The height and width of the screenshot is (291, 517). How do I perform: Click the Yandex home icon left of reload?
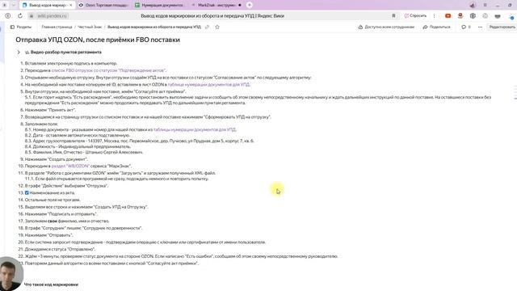click(x=8, y=15)
